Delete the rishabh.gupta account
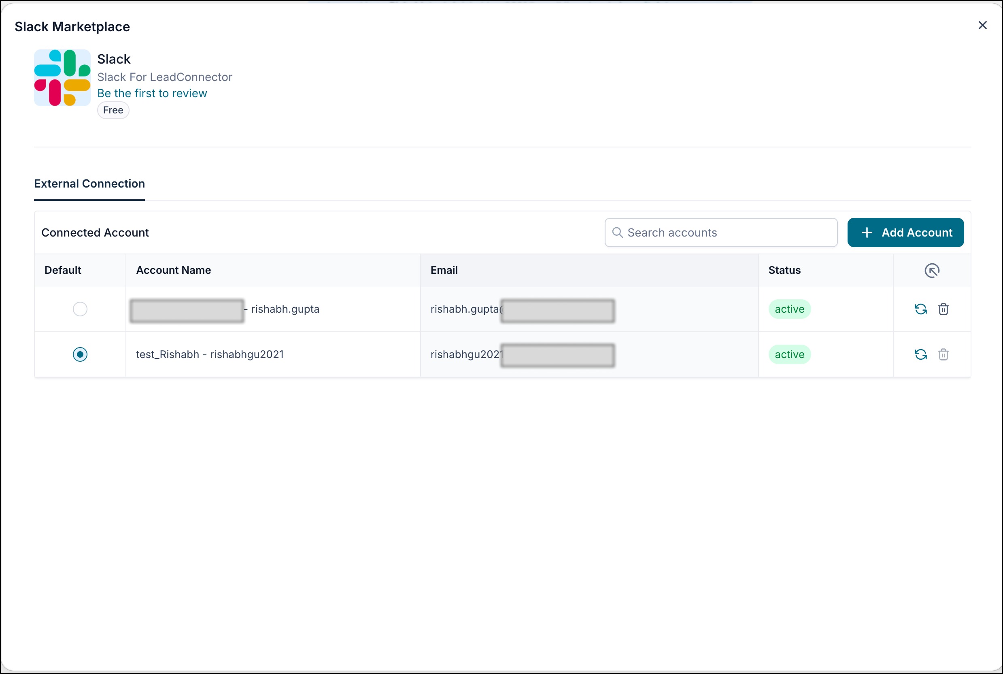 (x=943, y=309)
